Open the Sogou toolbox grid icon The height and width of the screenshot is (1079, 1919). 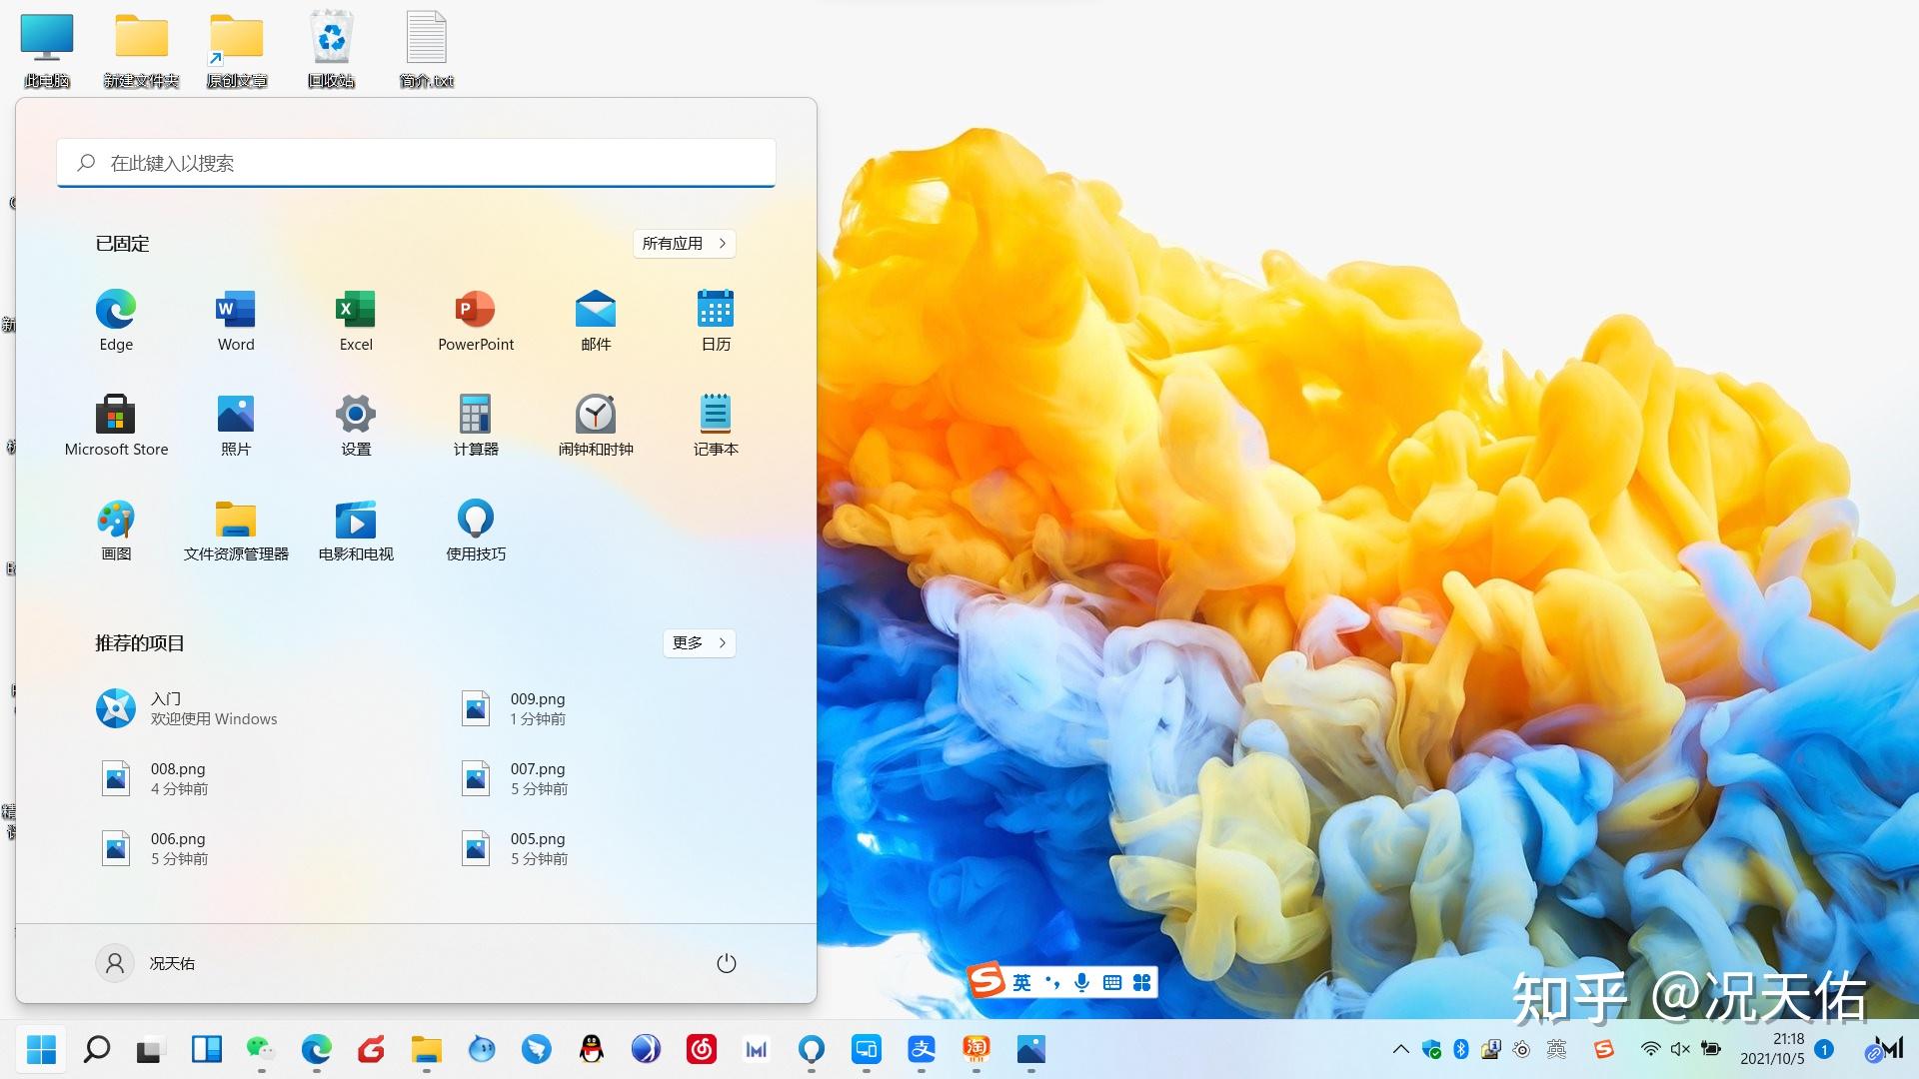pyautogui.click(x=1142, y=983)
